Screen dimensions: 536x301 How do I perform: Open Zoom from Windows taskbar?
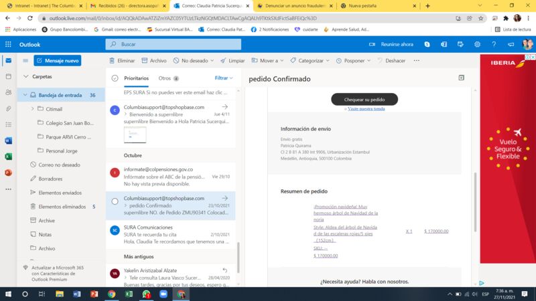pyautogui.click(x=163, y=294)
